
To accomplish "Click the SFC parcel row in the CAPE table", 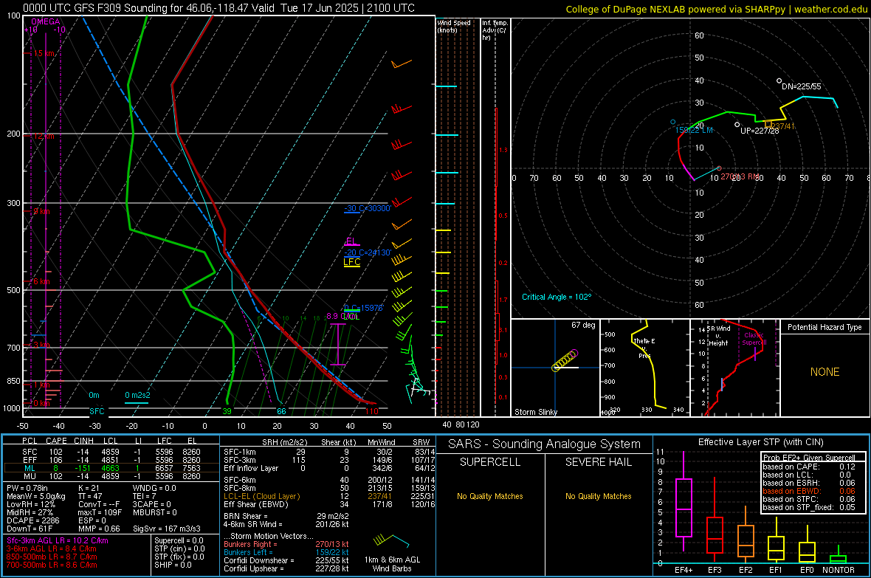I will click(111, 452).
